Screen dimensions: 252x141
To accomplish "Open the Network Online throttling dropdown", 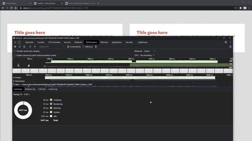I will (x=150, y=51).
